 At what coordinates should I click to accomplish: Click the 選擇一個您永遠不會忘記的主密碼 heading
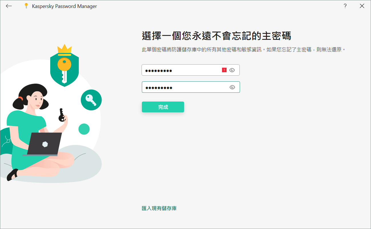tap(216, 36)
